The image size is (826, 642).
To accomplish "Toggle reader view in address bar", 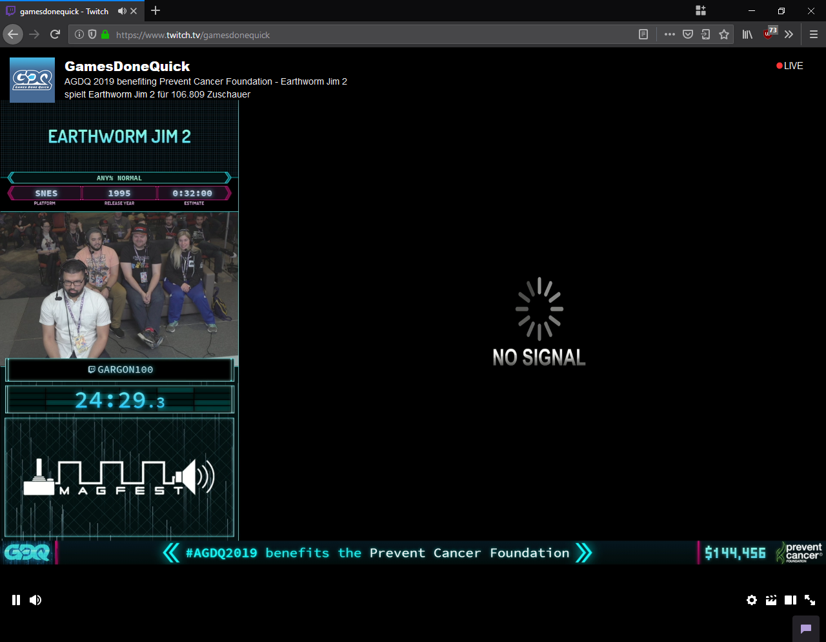I will 643,34.
